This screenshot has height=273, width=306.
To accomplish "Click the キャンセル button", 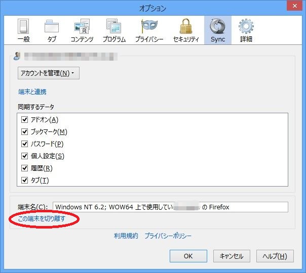I will pyautogui.click(x=232, y=256).
